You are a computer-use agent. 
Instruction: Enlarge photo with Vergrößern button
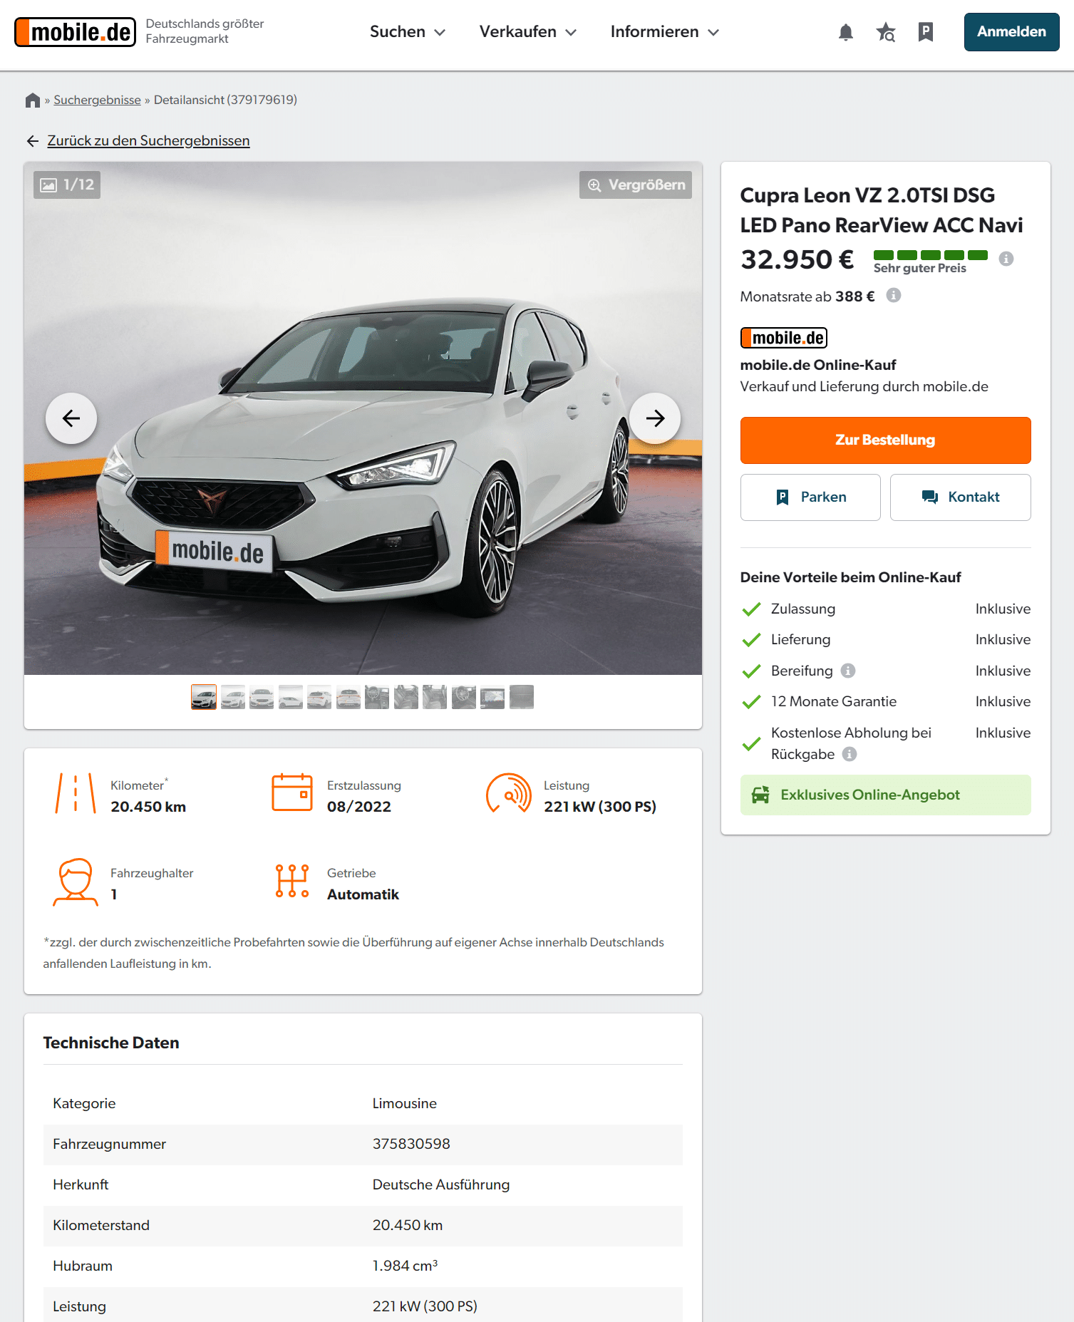tap(636, 185)
